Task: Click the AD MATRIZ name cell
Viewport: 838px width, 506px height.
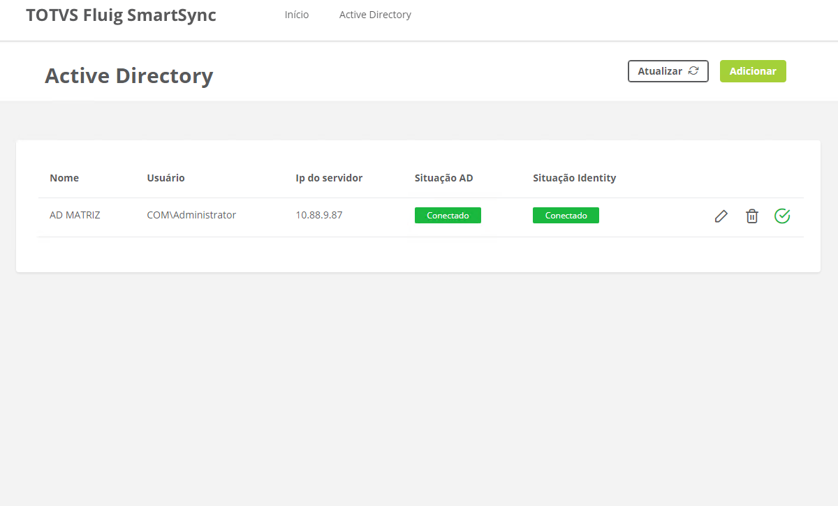Action: 75,215
